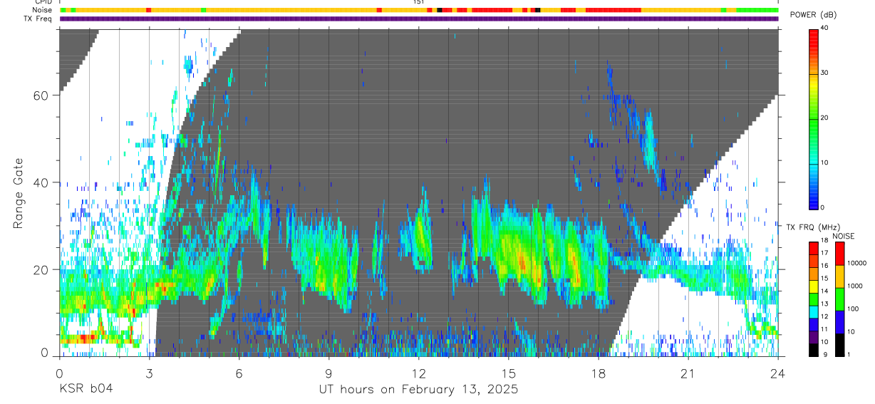Click the hour 12 tick label
875x404 pixels.
click(x=419, y=373)
